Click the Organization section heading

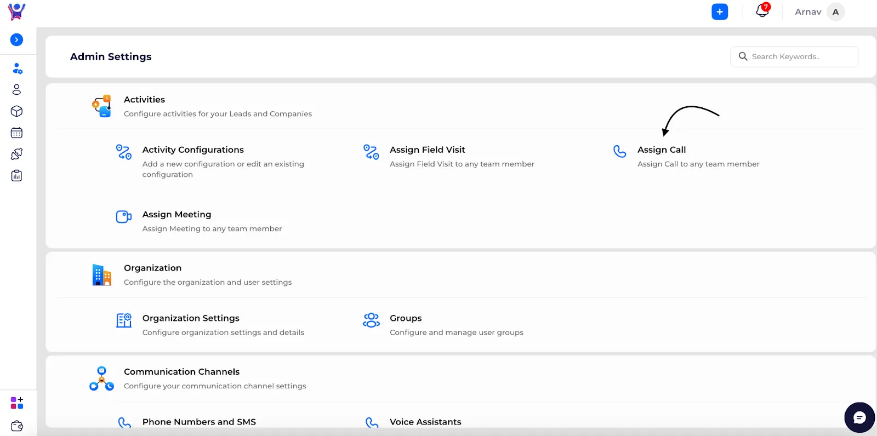click(152, 268)
